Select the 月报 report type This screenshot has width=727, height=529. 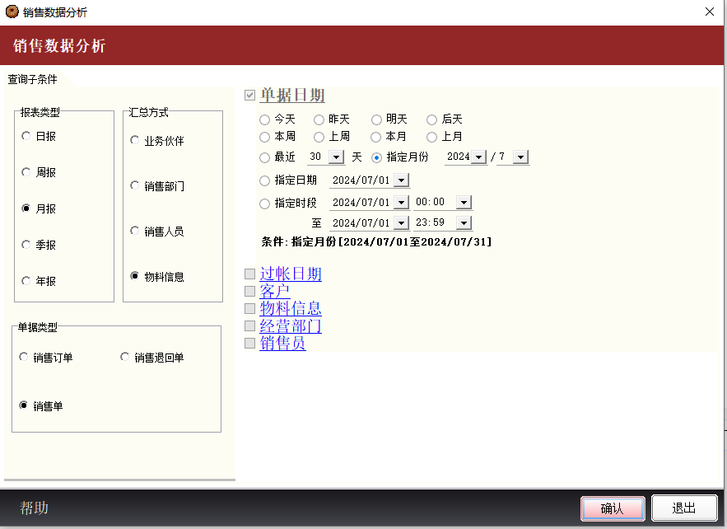26,208
